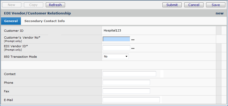Screen dimensions: 228x106
Task: Focus the Customer's Vendor No field
Action: pyautogui.click(x=116, y=39)
